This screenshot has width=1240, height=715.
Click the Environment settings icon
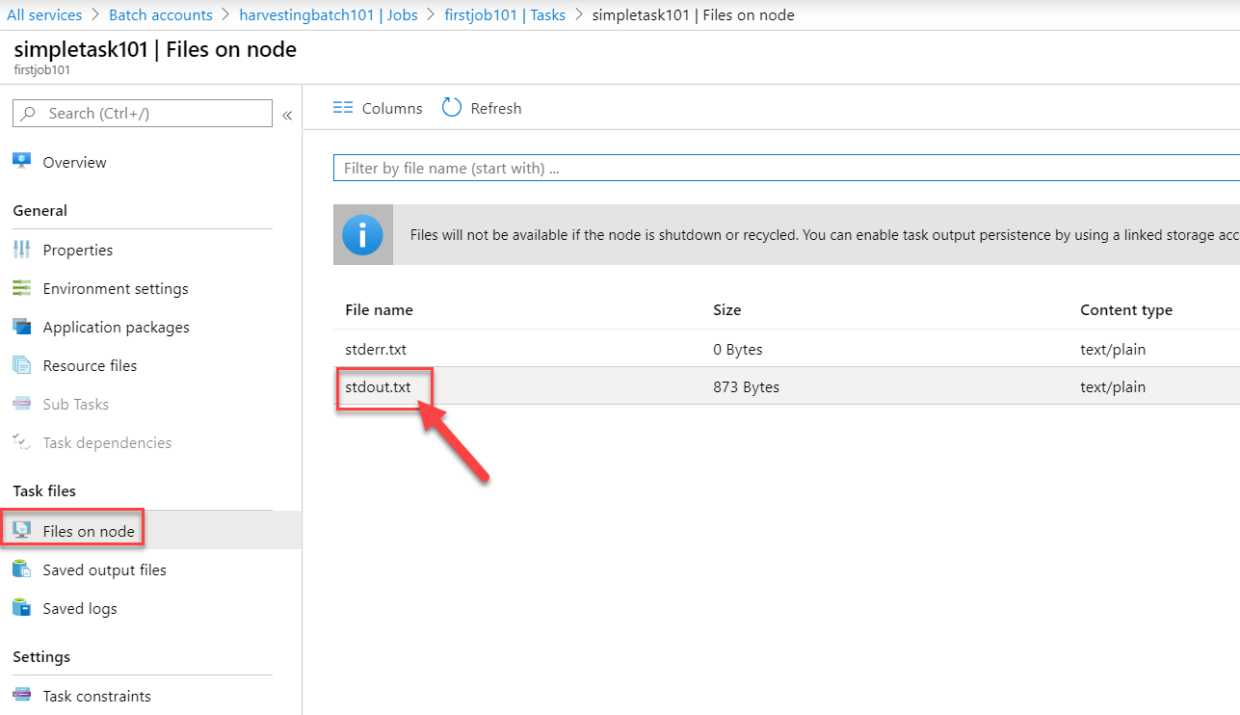click(x=22, y=288)
